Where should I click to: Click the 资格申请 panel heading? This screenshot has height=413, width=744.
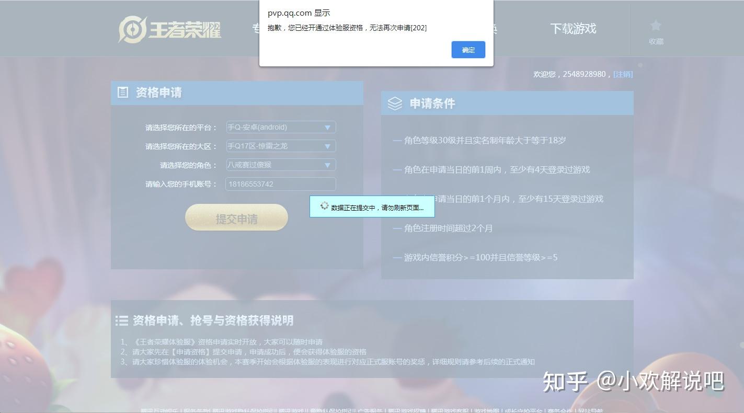click(158, 93)
